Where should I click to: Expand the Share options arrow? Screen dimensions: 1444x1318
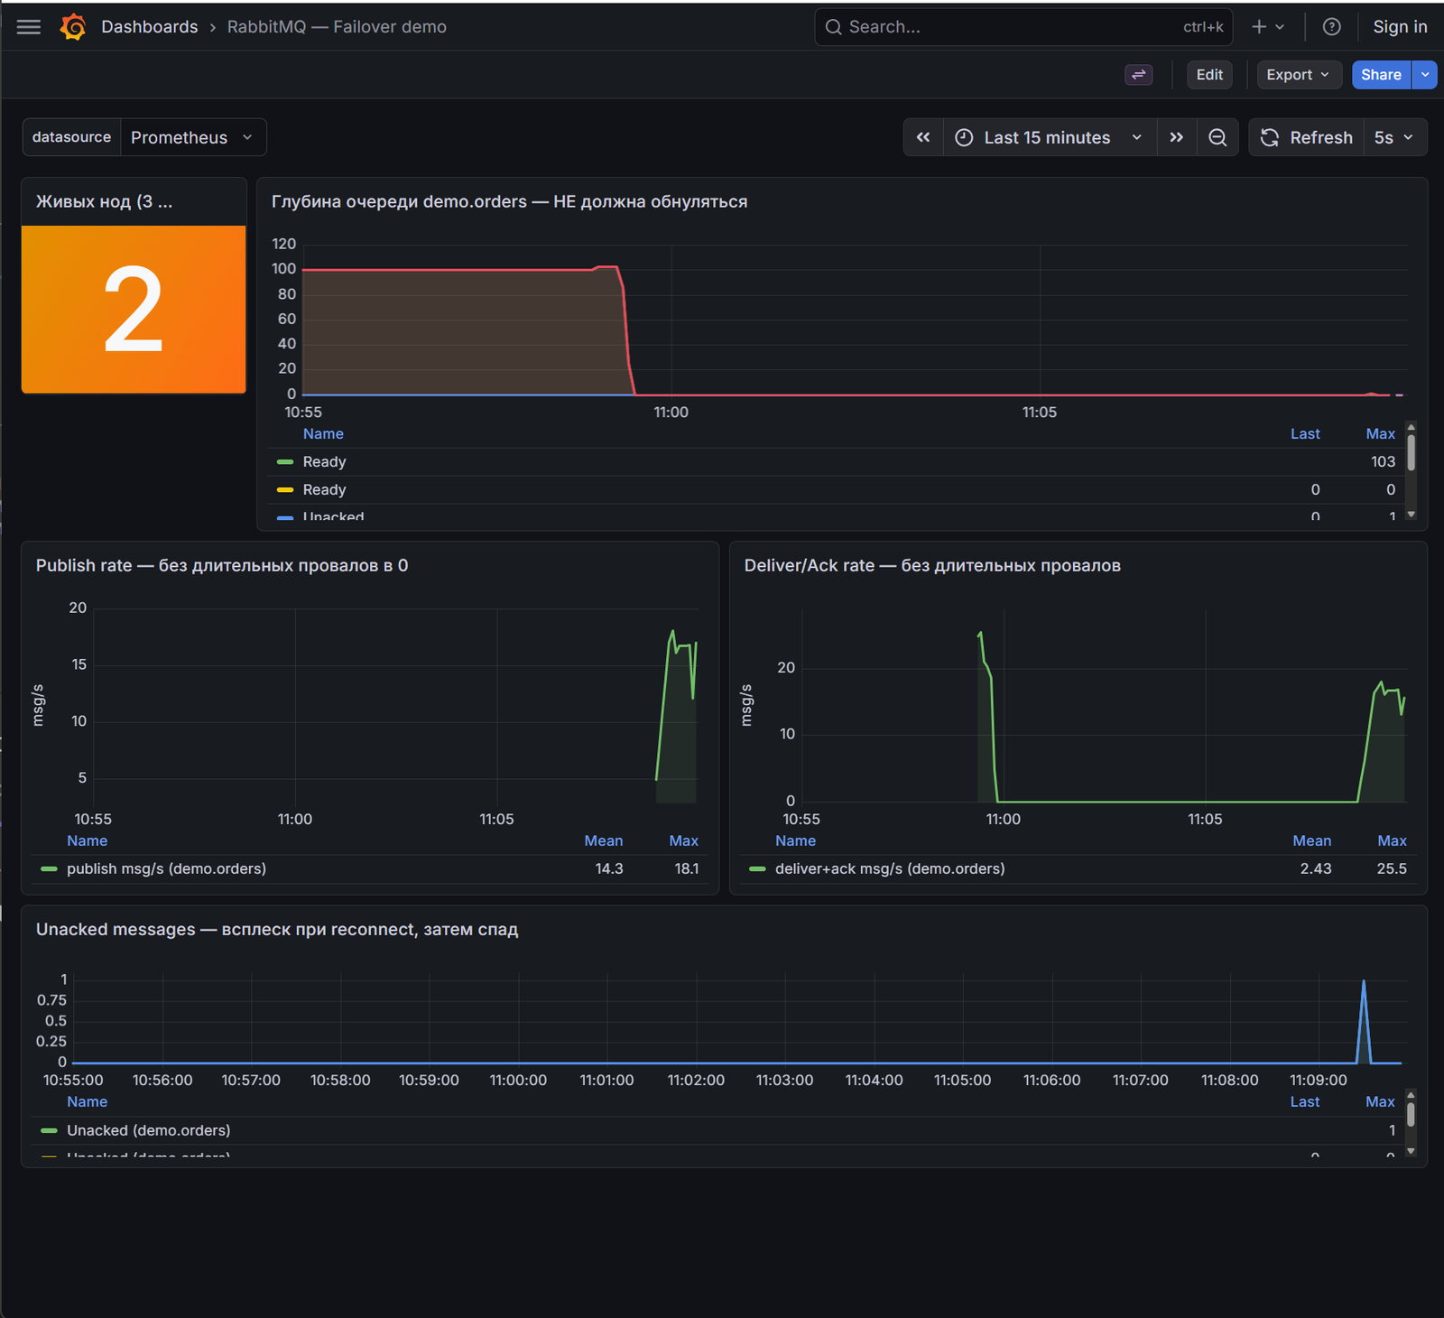[x=1424, y=75]
